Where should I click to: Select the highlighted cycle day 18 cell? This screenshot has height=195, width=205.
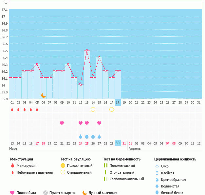tap(118, 103)
